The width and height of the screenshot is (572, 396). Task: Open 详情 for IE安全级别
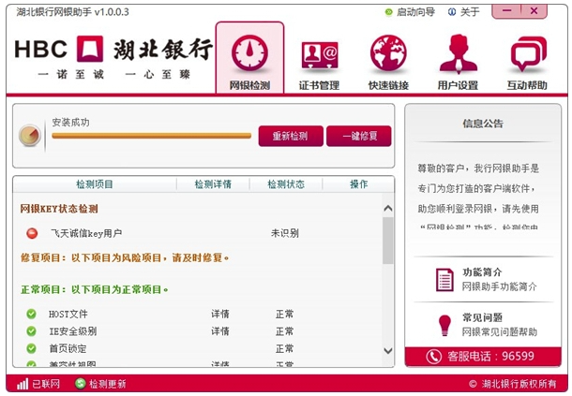click(x=220, y=331)
